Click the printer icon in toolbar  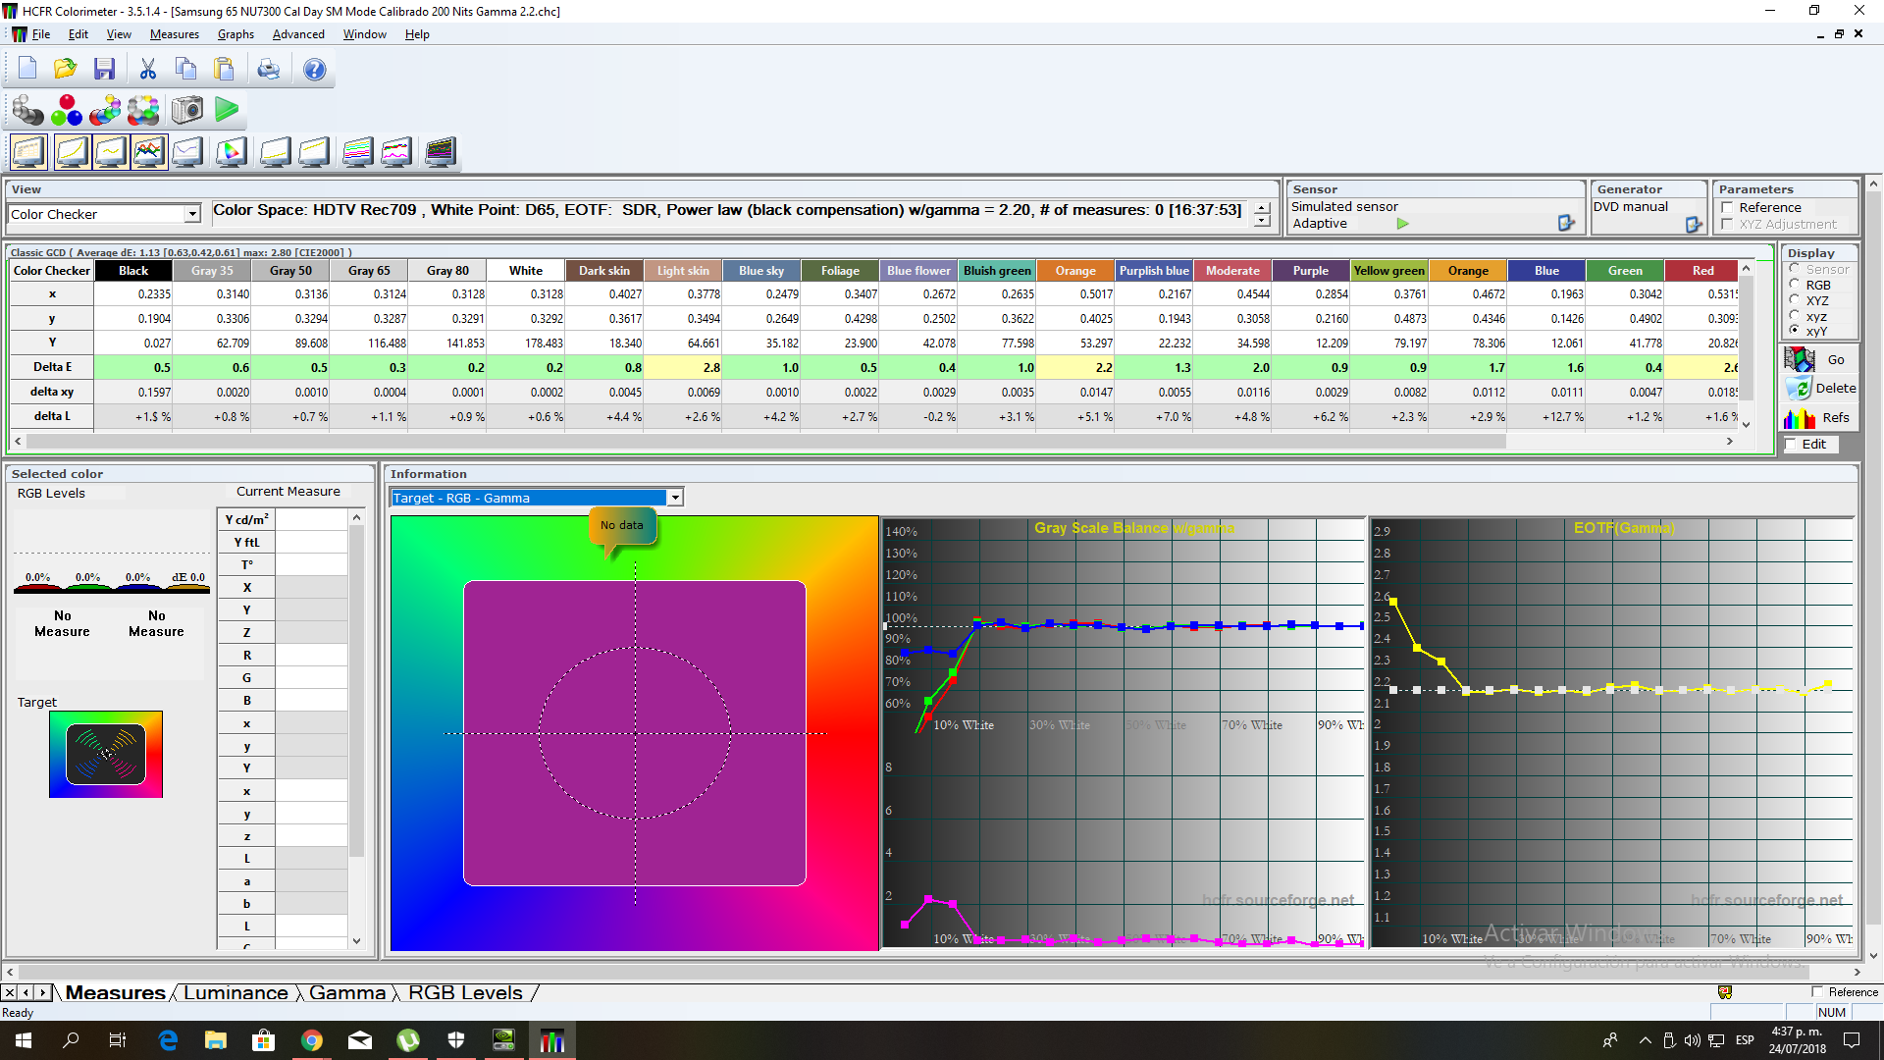pyautogui.click(x=268, y=70)
